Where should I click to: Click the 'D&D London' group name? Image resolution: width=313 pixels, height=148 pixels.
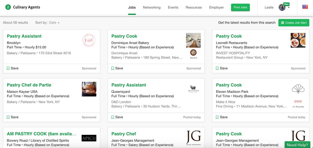(121, 102)
